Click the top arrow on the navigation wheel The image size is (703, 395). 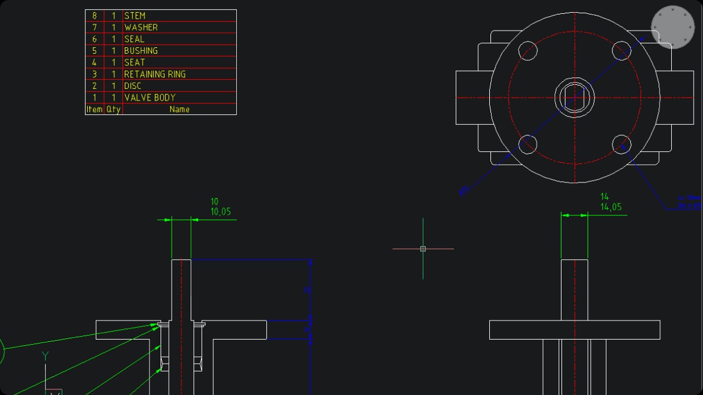pyautogui.click(x=673, y=10)
